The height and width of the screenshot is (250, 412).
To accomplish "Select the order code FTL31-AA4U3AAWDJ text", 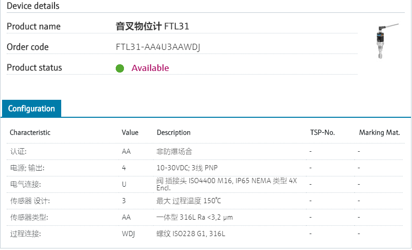I will point(158,47).
